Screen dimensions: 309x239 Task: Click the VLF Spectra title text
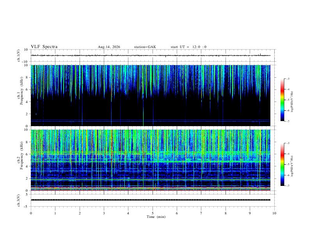pos(44,47)
